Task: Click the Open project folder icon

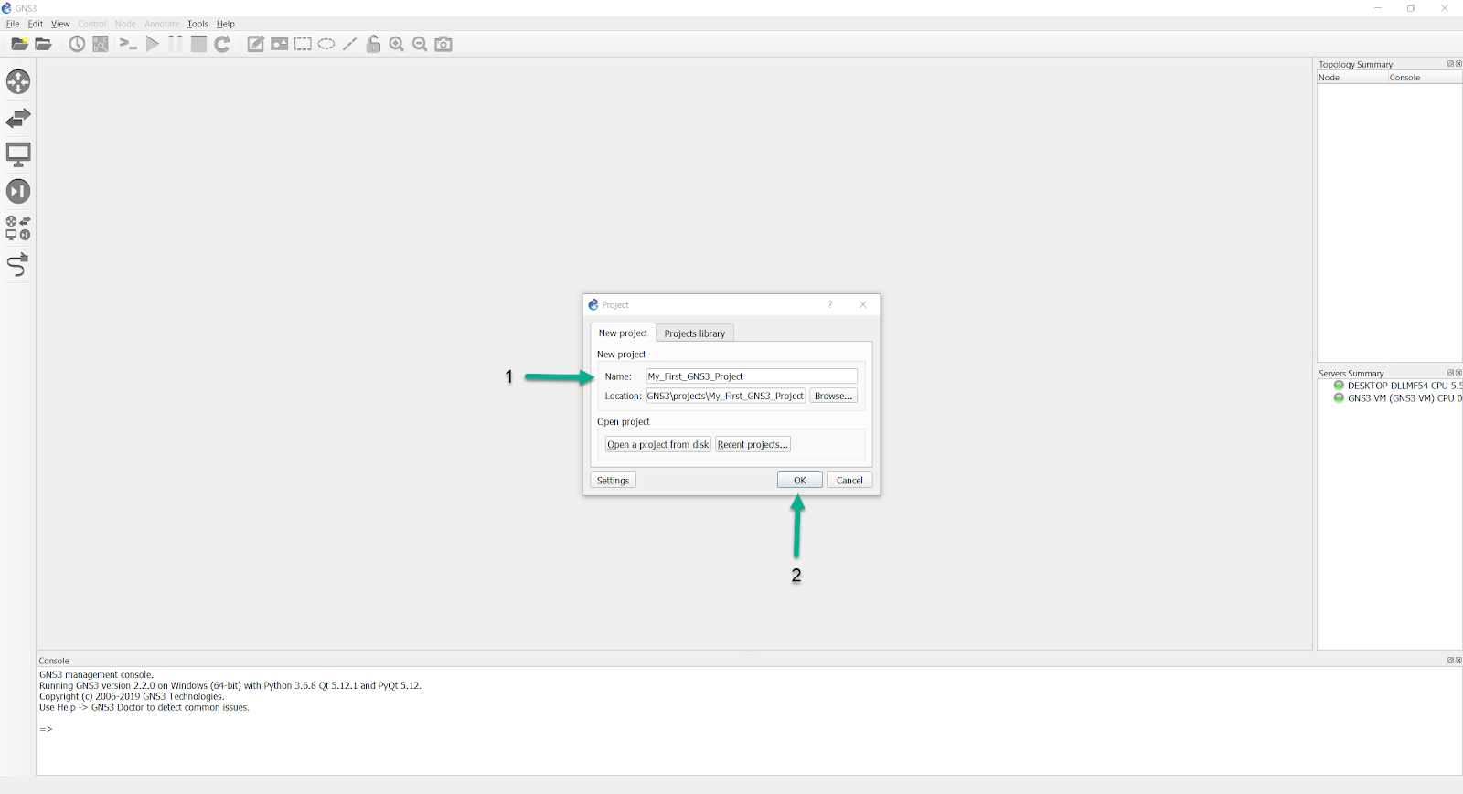Action: pos(43,44)
